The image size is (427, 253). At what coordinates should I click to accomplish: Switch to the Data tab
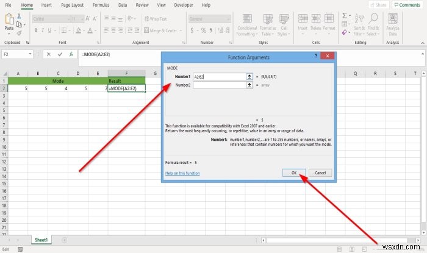point(123,5)
